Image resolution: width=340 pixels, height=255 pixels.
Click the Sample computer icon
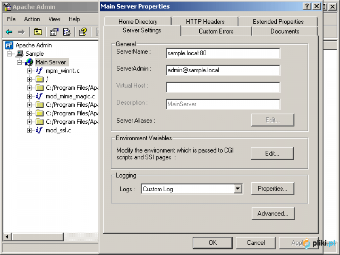[x=20, y=54]
